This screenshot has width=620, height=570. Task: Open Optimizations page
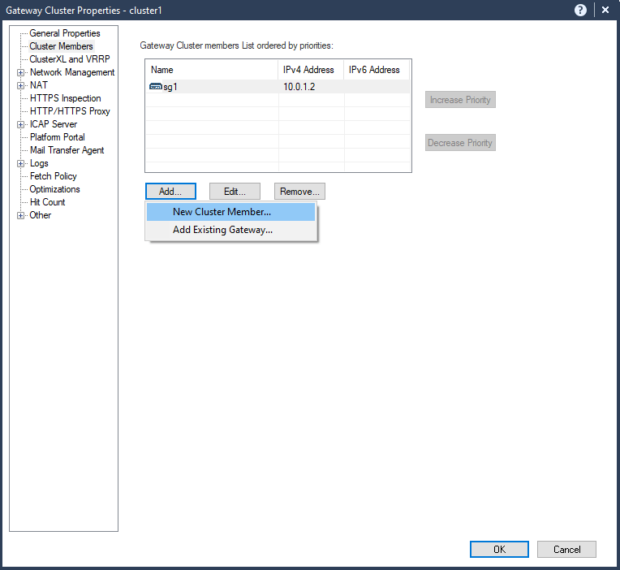(x=54, y=189)
